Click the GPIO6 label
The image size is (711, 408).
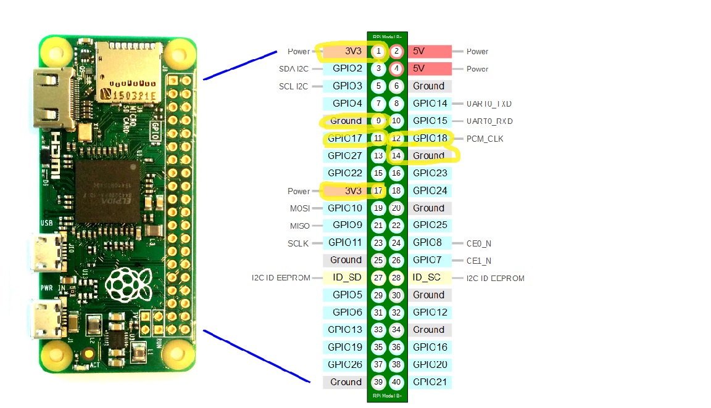pyautogui.click(x=344, y=312)
